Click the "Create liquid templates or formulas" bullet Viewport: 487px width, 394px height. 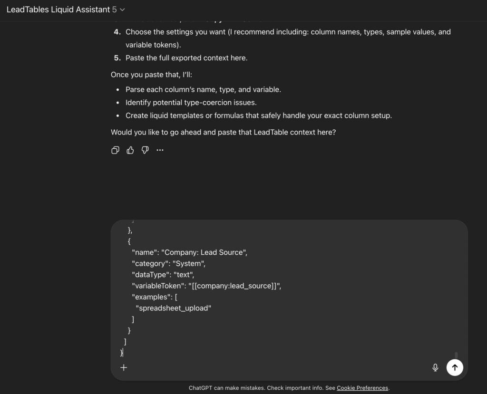(x=258, y=115)
